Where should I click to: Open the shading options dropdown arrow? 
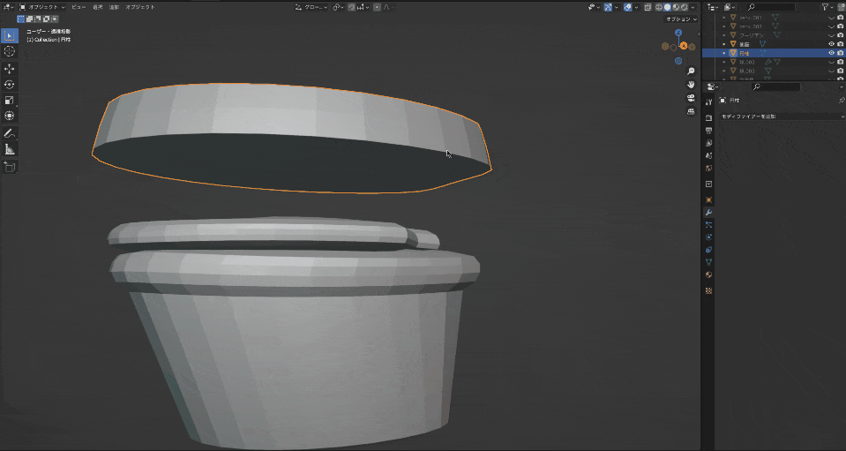(693, 7)
